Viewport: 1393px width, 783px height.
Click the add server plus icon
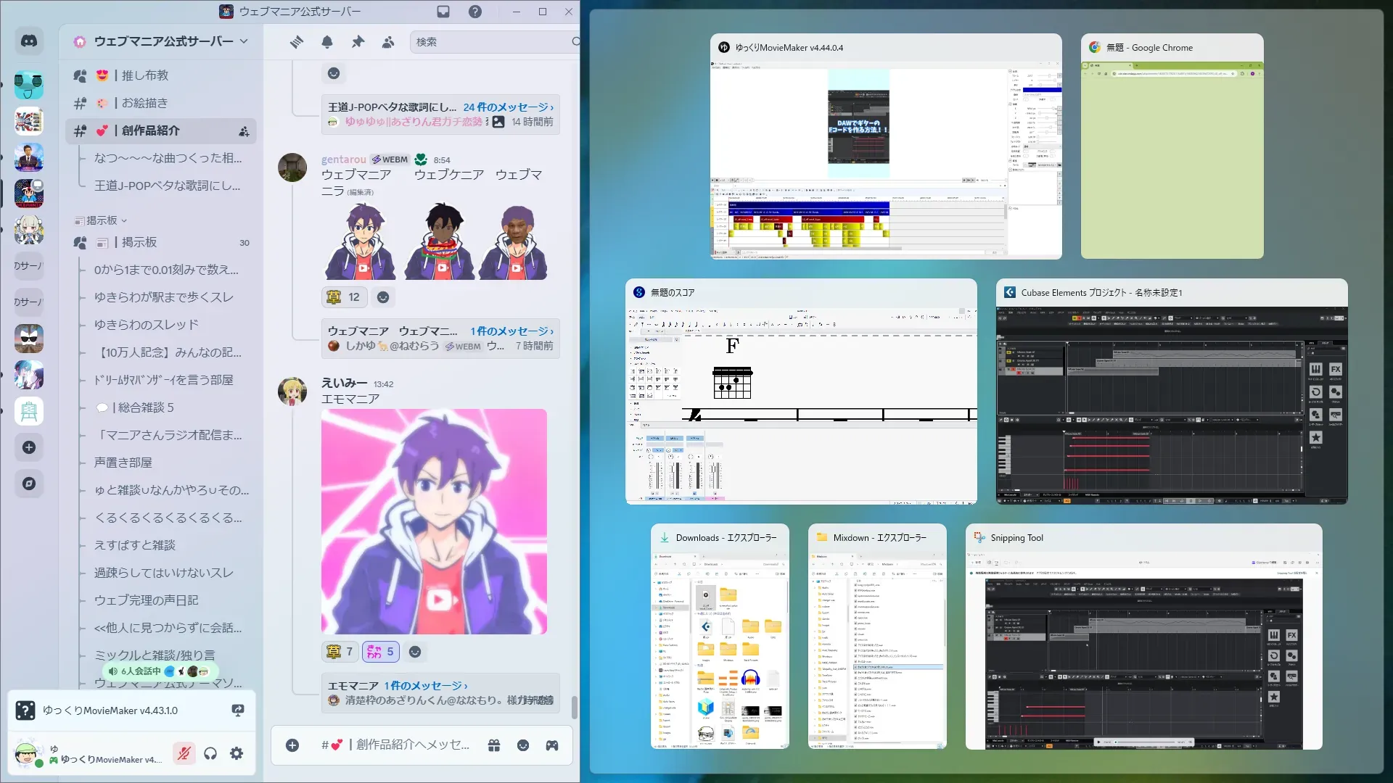point(29,447)
